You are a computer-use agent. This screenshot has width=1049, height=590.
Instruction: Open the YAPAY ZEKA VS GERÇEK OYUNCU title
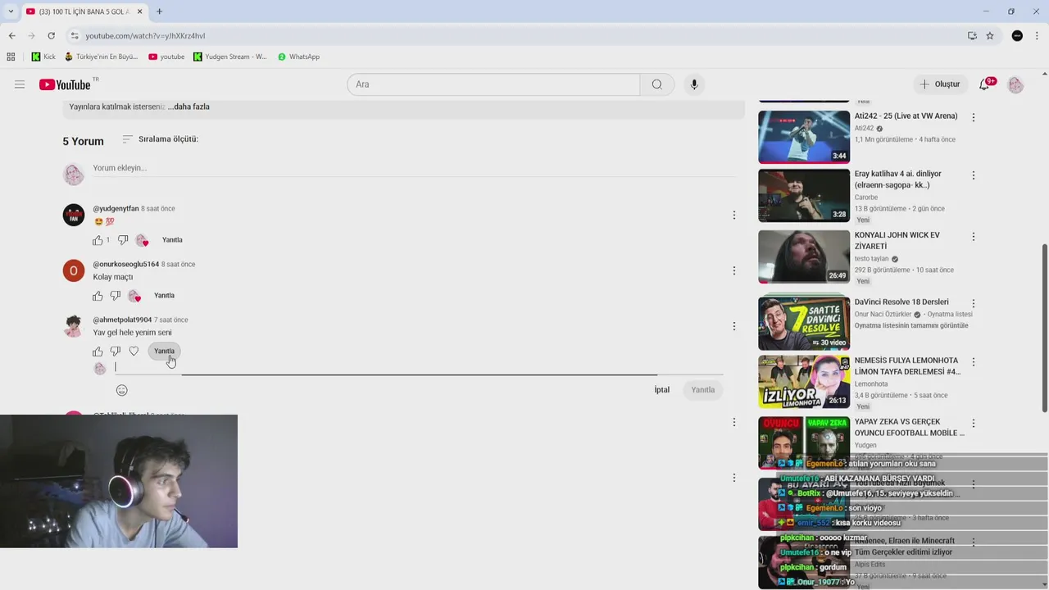(909, 427)
